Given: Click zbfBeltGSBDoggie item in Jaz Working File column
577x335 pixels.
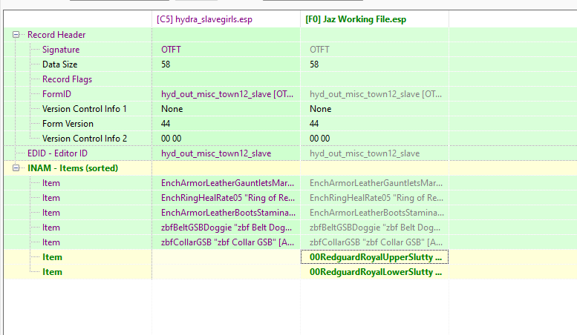Looking at the screenshot, I should tap(375, 228).
